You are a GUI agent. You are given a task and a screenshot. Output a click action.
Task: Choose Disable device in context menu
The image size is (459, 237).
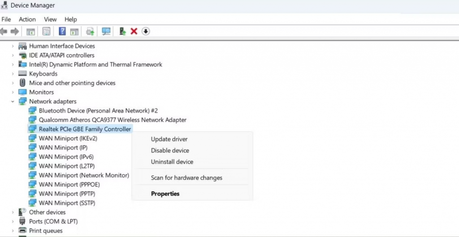(170, 151)
